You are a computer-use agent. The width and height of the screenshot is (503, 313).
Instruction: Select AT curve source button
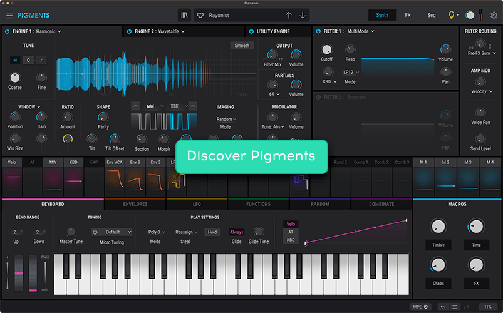pyautogui.click(x=291, y=232)
